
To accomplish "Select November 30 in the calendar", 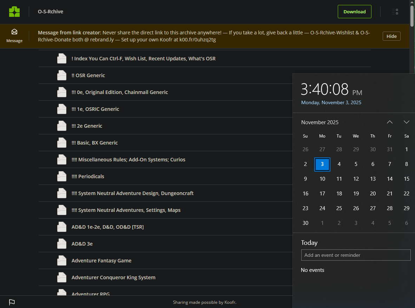I will pyautogui.click(x=305, y=223).
